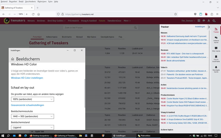Switch to the Bookmarks forum tab
The width and height of the screenshot is (221, 138).
[67, 37]
